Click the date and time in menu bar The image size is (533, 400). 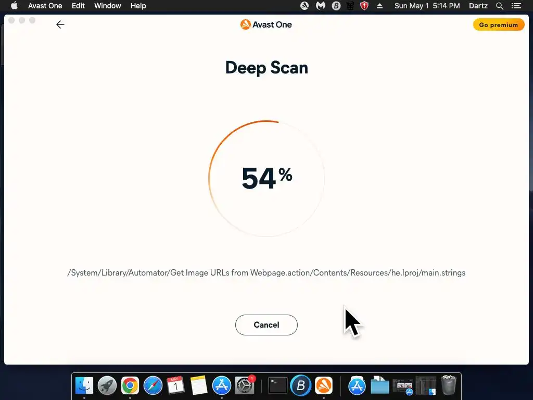coord(427,6)
